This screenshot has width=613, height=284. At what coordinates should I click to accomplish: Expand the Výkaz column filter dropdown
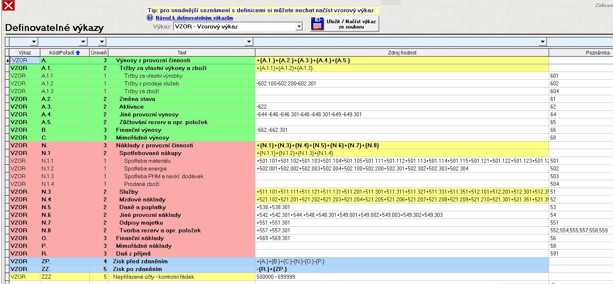(34, 42)
